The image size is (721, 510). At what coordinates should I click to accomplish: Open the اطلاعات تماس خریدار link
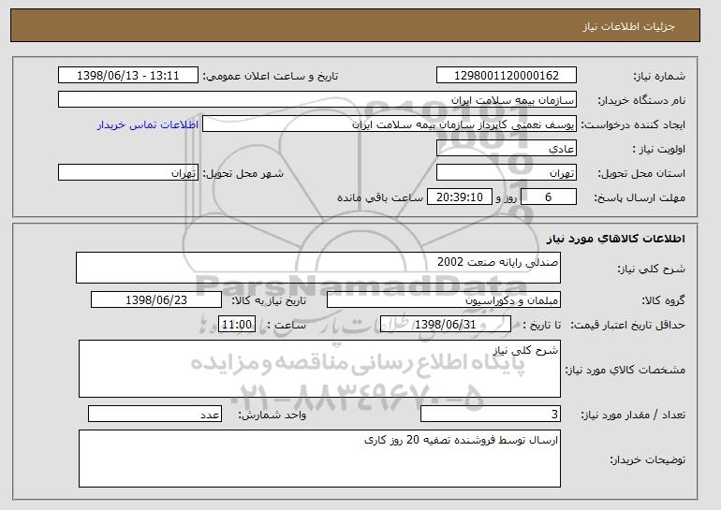(148, 124)
